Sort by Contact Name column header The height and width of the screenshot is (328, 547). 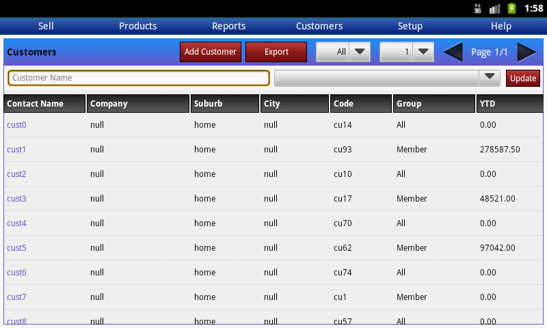pos(44,103)
